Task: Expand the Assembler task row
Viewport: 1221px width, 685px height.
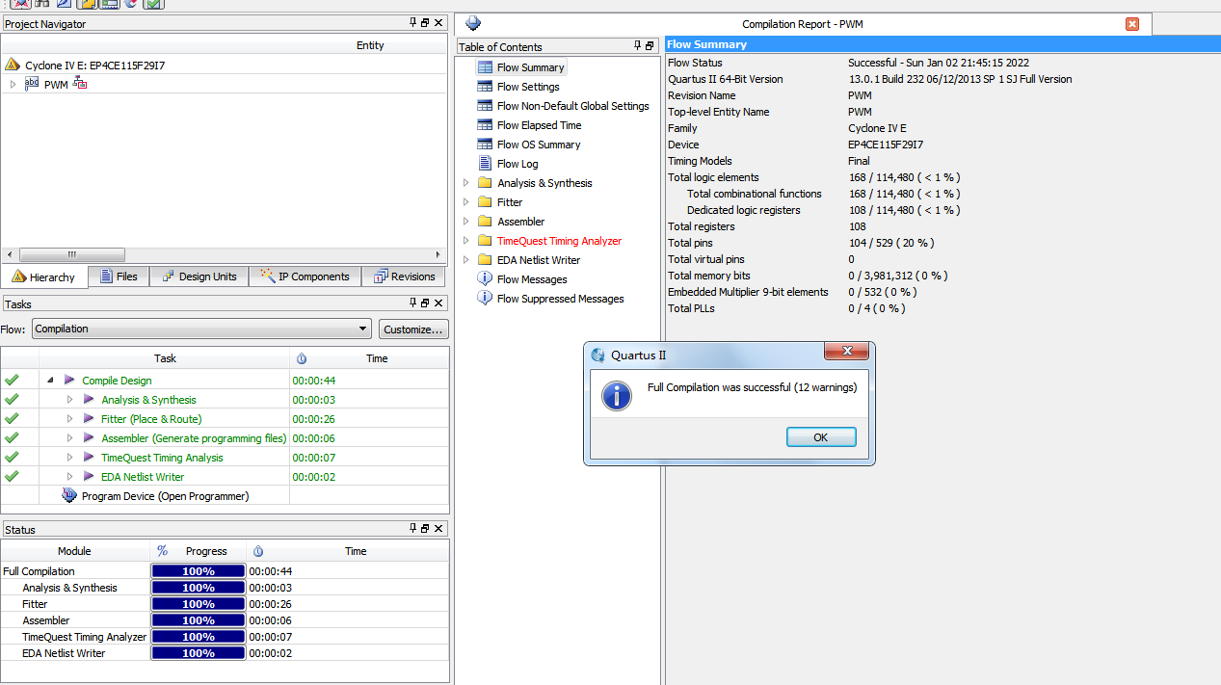Action: [69, 438]
